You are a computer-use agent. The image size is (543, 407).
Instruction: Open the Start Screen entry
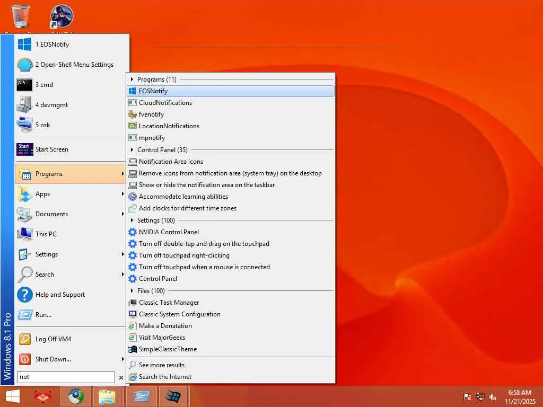[x=71, y=149]
